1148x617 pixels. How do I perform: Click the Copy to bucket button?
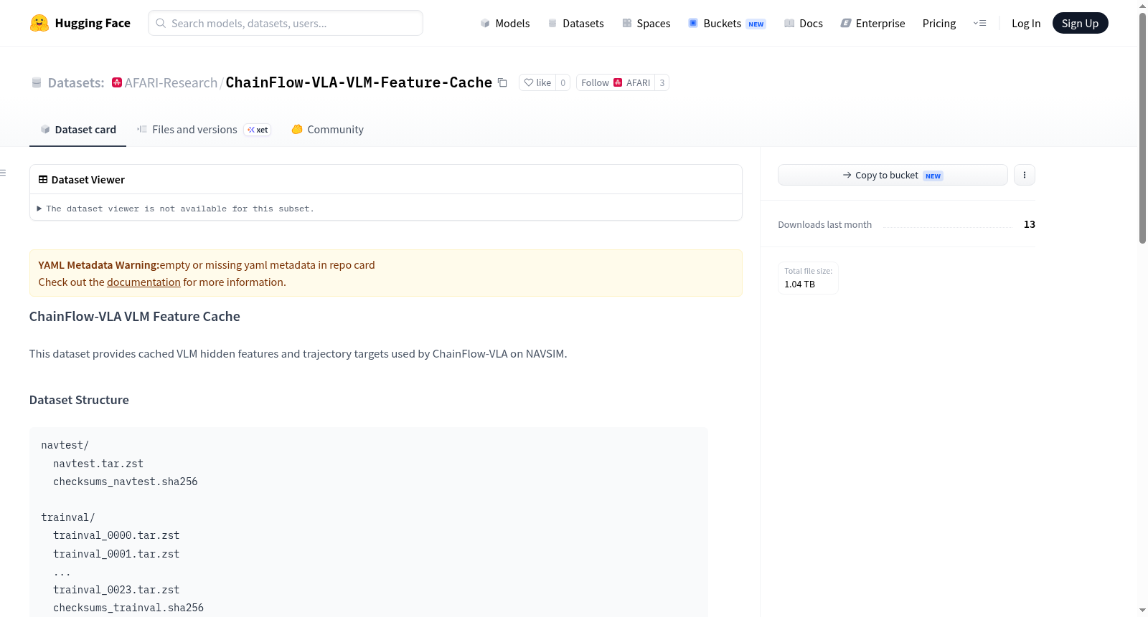click(x=893, y=175)
